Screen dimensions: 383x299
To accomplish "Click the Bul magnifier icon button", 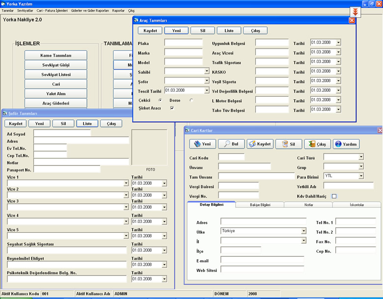I will pyautogui.click(x=231, y=144).
